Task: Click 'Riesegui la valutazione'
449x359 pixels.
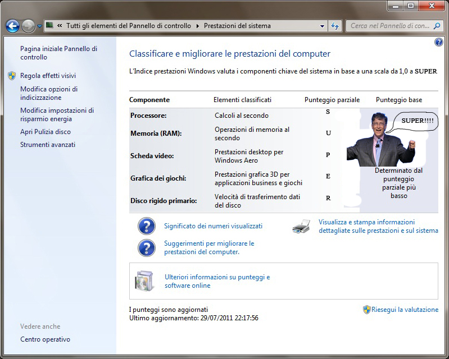Action: [405, 310]
